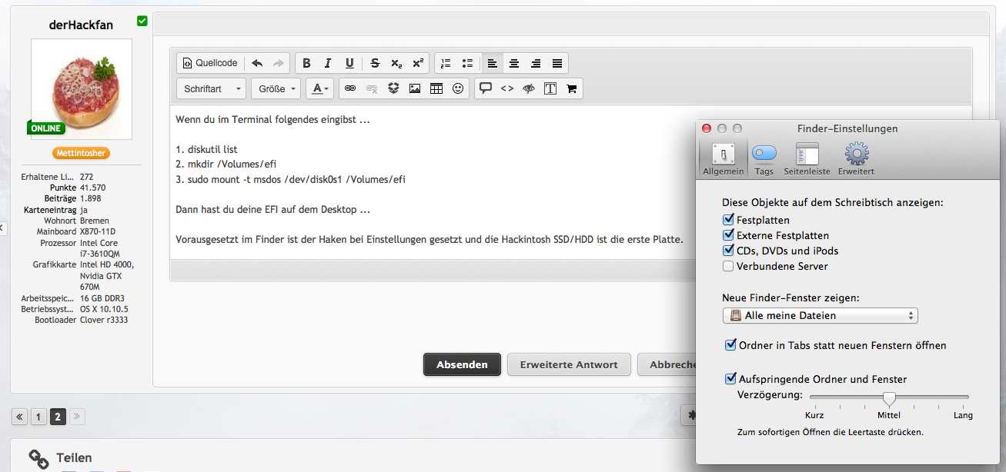Open the text color dropdown
This screenshot has height=472, width=1006.
click(x=320, y=88)
